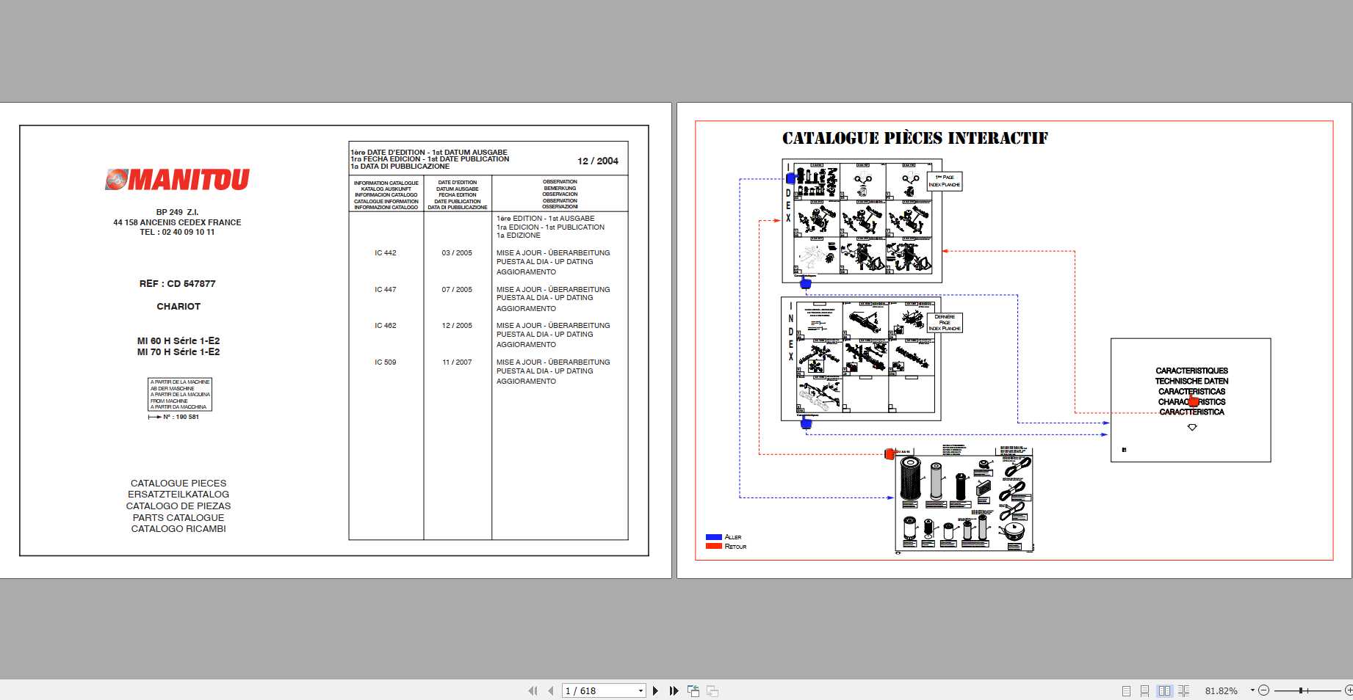Image resolution: width=1353 pixels, height=700 pixels.
Task: Click INFORMATION CATALOGUE column header
Action: point(386,195)
